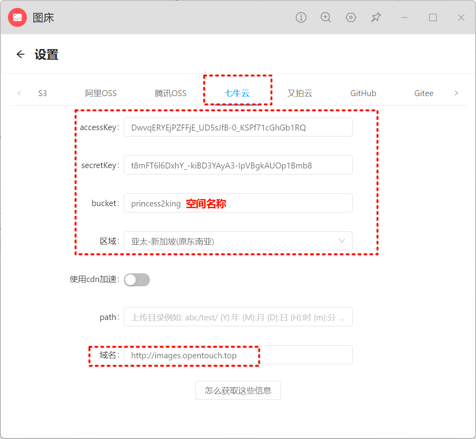Image resolution: width=476 pixels, height=439 pixels.
Task: Minimize the 图床 window
Action: (404, 17)
